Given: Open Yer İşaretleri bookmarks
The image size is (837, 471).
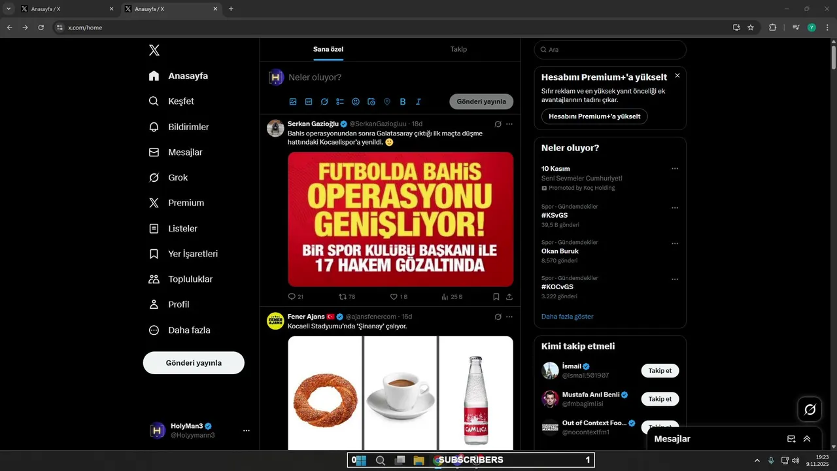Looking at the screenshot, I should 184,254.
